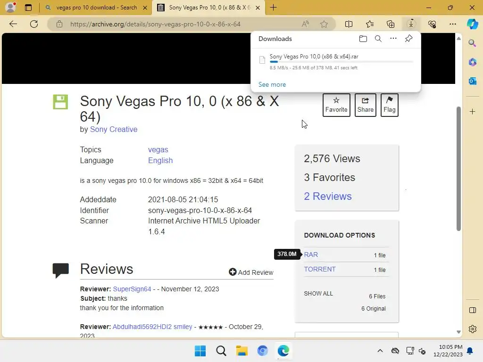Open Edge Settings and more menu
This screenshot has width=483, height=362.
pyautogui.click(x=452, y=24)
